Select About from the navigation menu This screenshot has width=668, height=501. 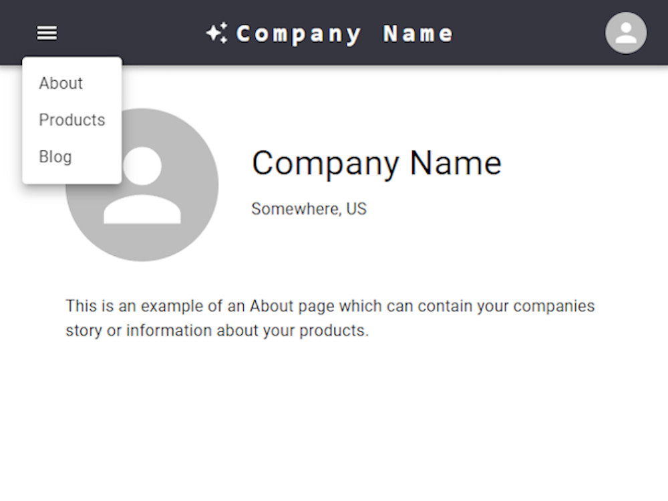pos(61,83)
